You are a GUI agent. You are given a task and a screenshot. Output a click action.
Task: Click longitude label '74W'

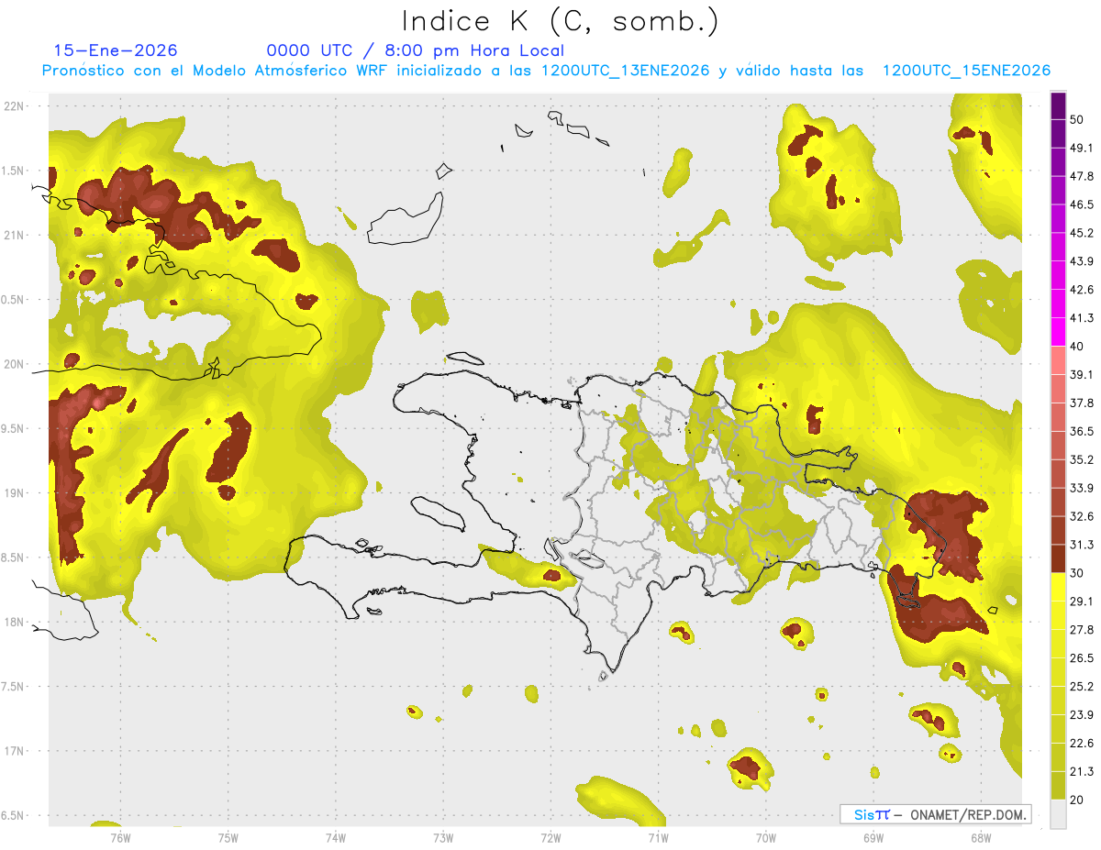336,837
